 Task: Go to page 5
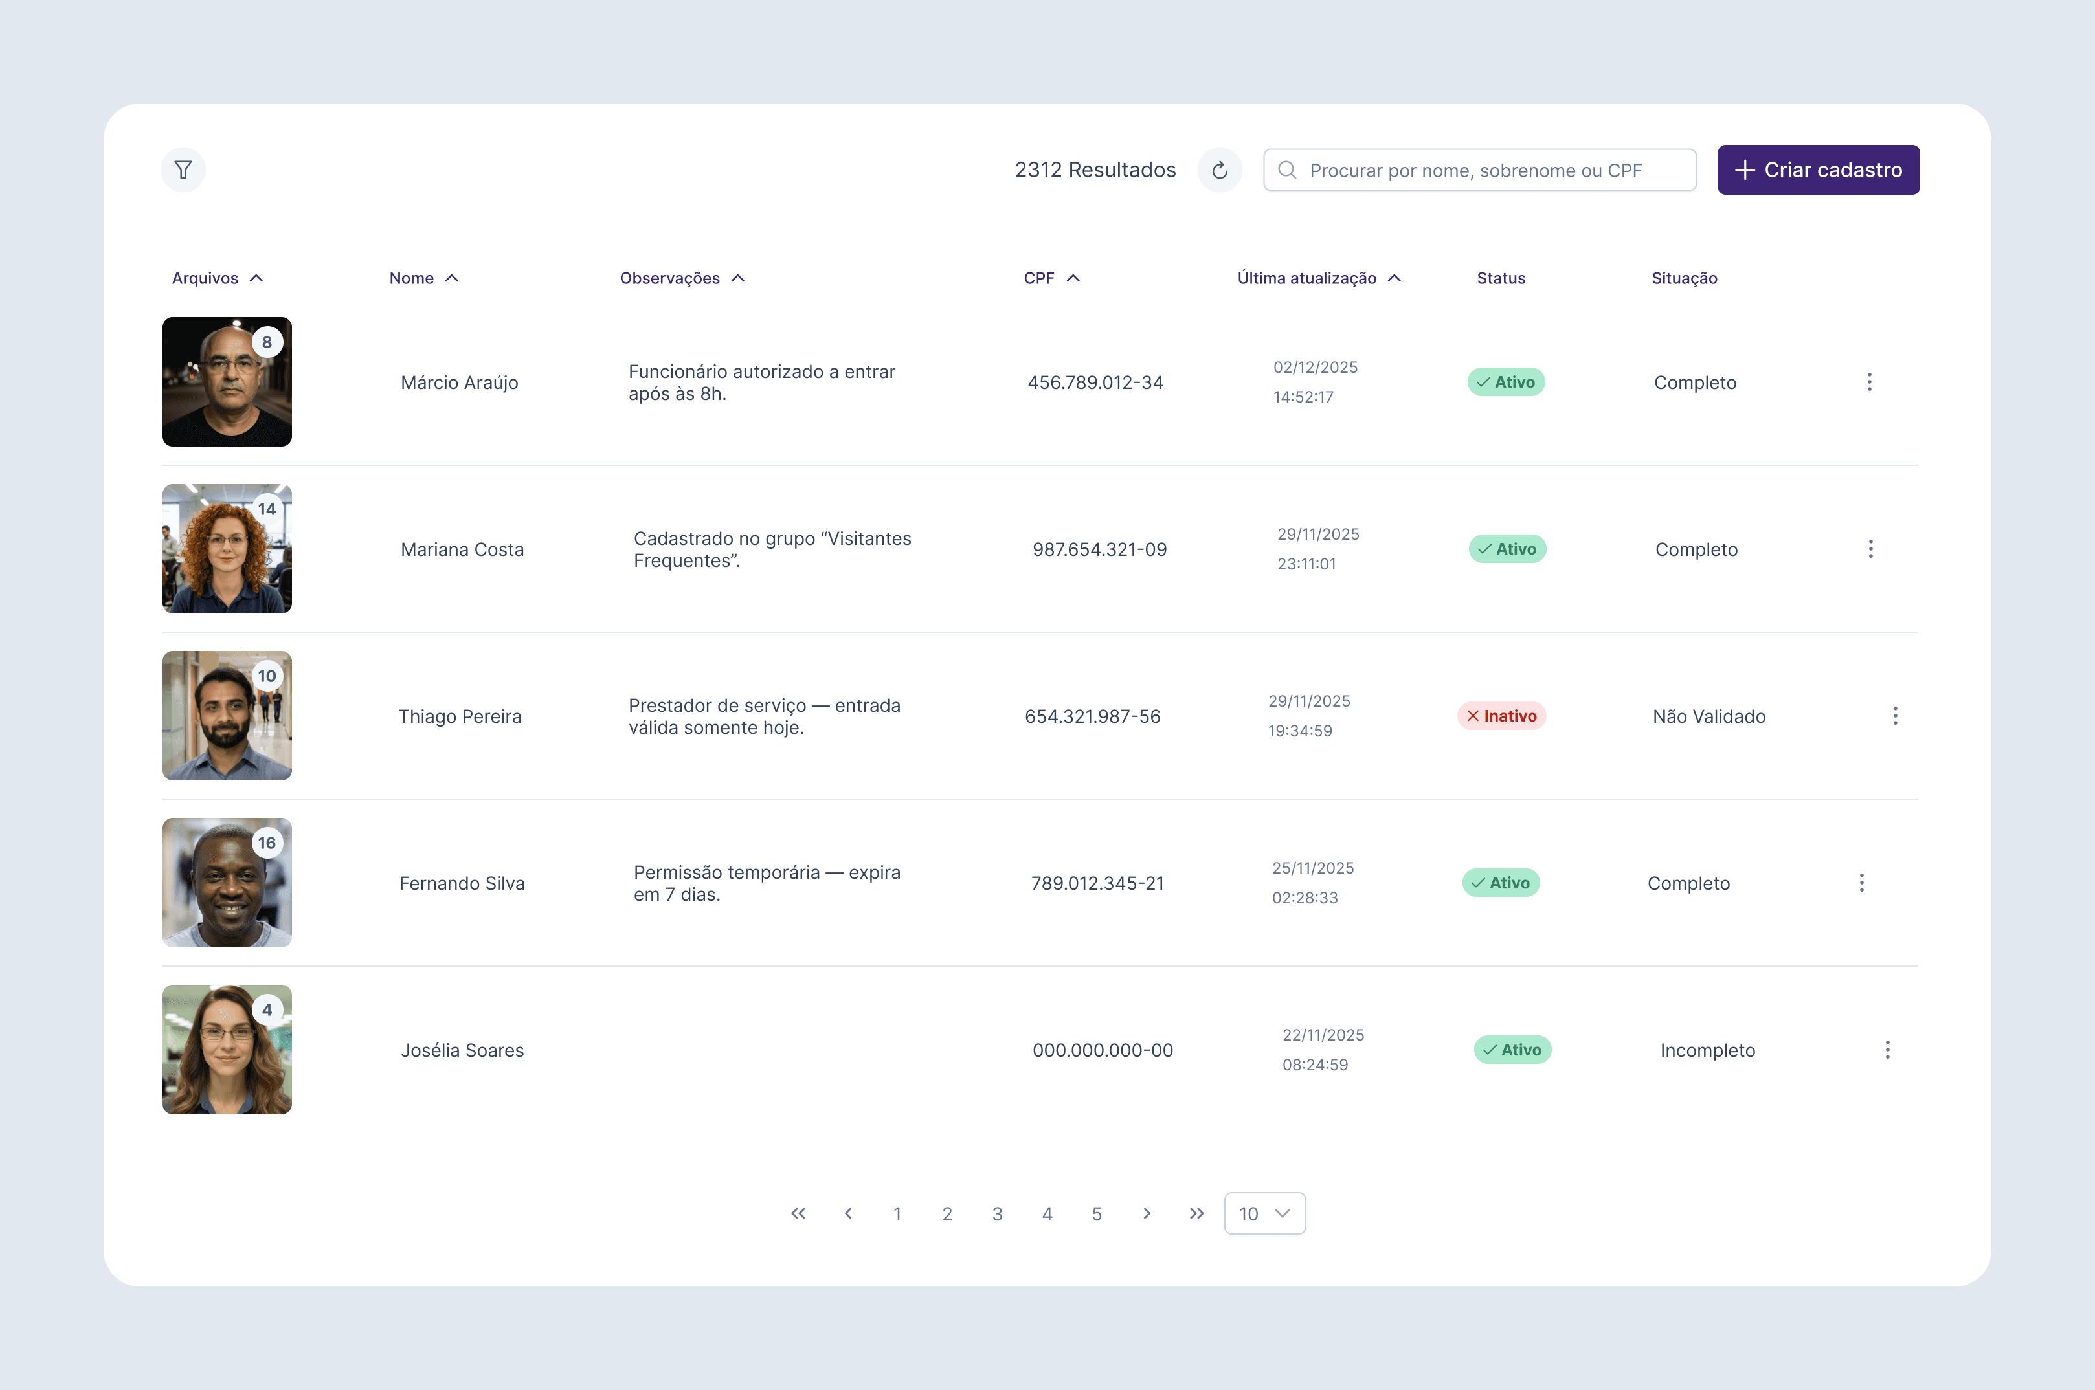click(x=1096, y=1213)
